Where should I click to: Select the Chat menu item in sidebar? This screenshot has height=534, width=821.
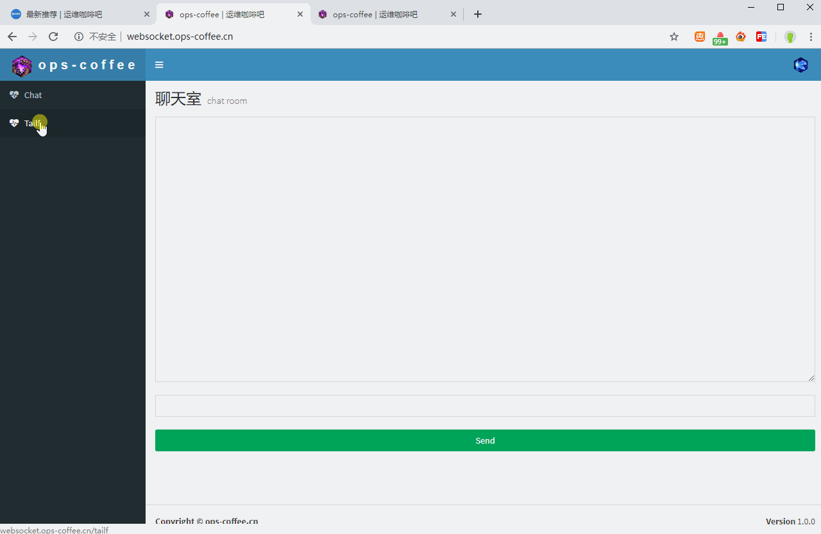point(33,94)
